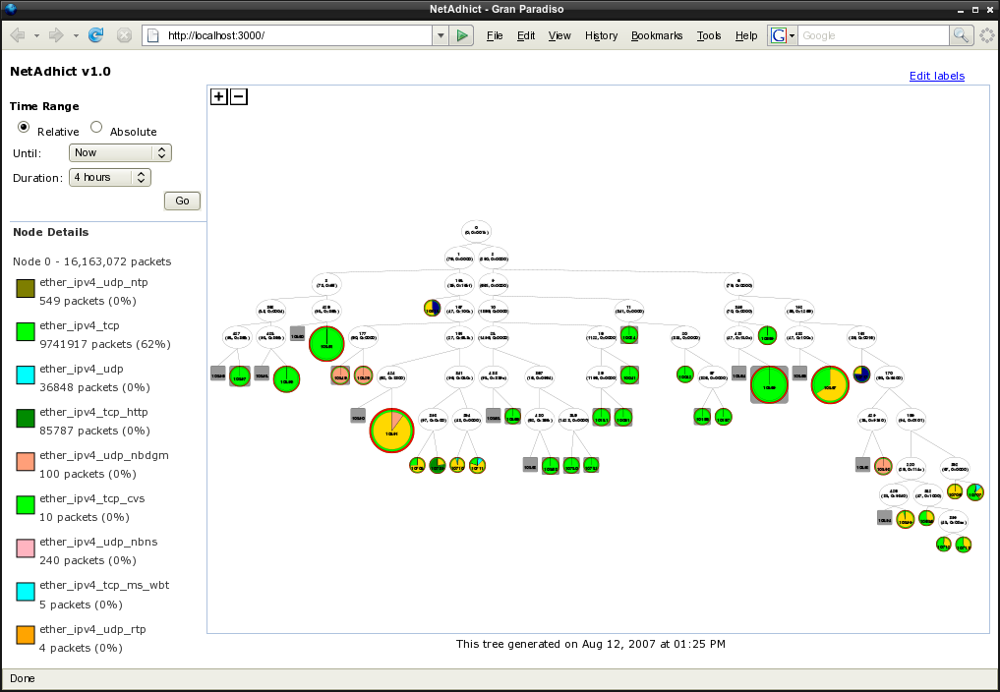This screenshot has width=1000, height=692.
Task: Open the Until dropdown showing Now
Action: tap(120, 152)
